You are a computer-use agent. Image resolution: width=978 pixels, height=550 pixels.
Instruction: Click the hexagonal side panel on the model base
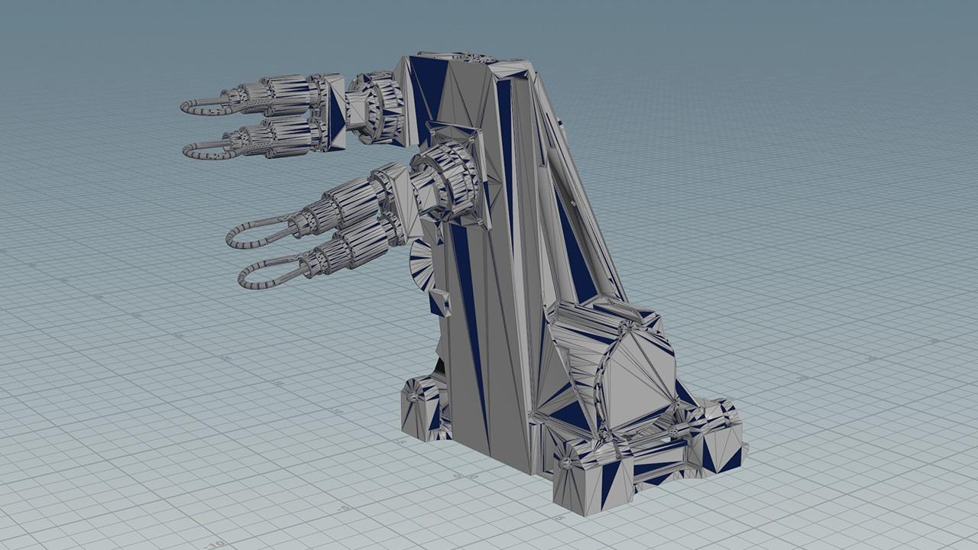[x=636, y=377]
